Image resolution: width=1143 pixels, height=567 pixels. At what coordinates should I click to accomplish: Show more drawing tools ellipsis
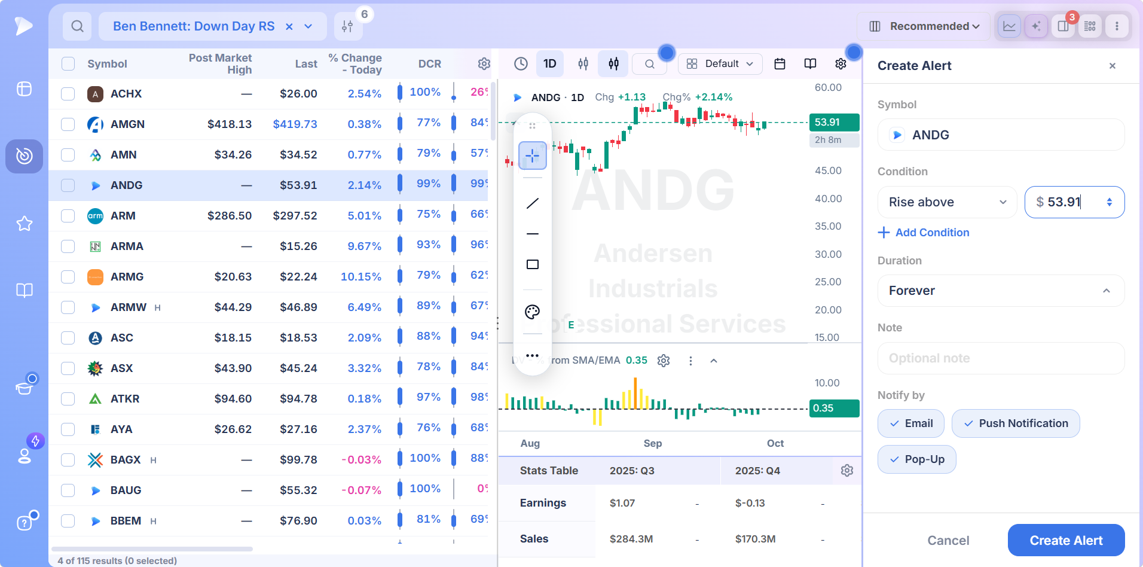click(532, 356)
